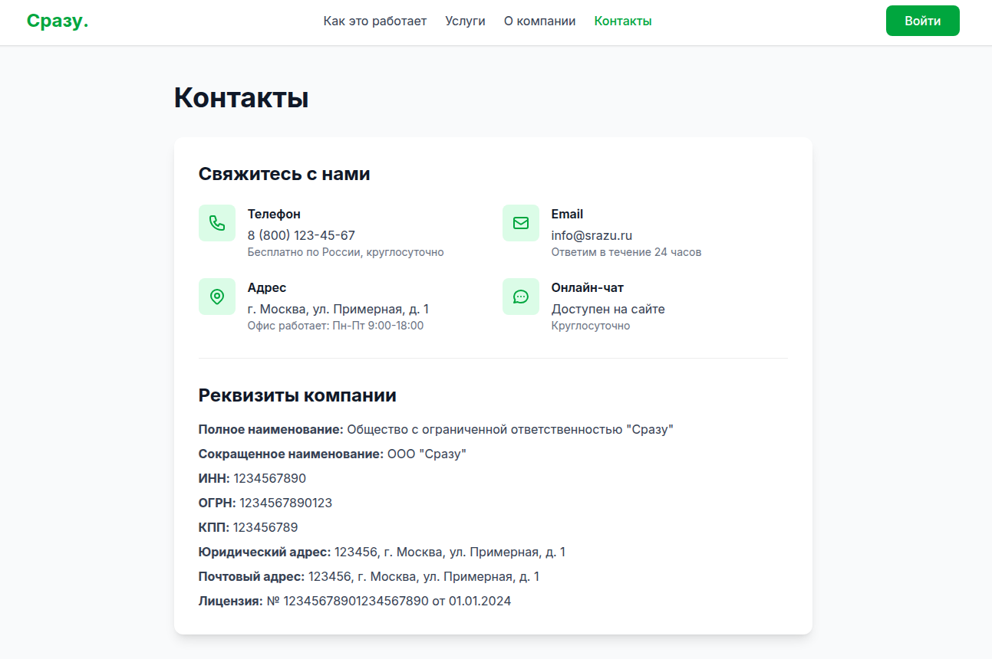This screenshot has width=992, height=659.
Task: Click the Сразу logo
Action: pos(58,21)
